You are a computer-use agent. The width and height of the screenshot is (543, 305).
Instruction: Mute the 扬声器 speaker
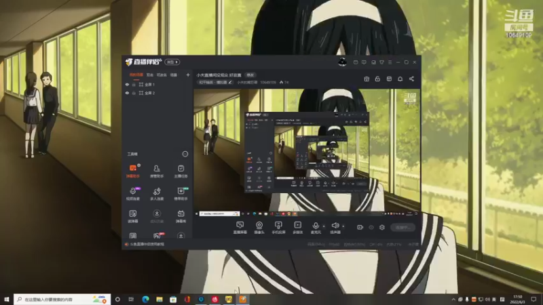click(x=335, y=228)
